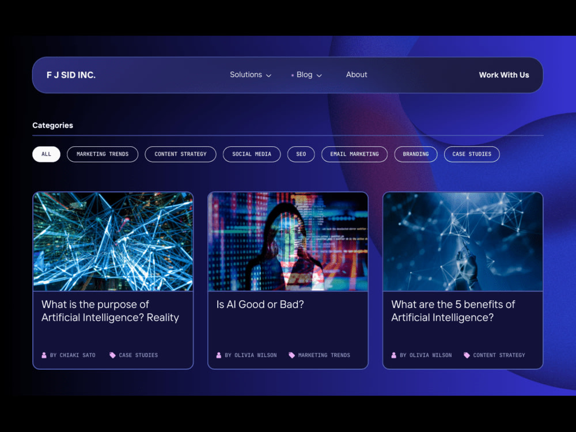Activate the BRANDING category filter
Image resolution: width=576 pixels, height=432 pixels.
(416, 154)
